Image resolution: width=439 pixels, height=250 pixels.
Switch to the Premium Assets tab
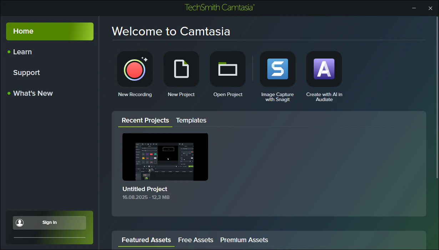tap(244, 240)
